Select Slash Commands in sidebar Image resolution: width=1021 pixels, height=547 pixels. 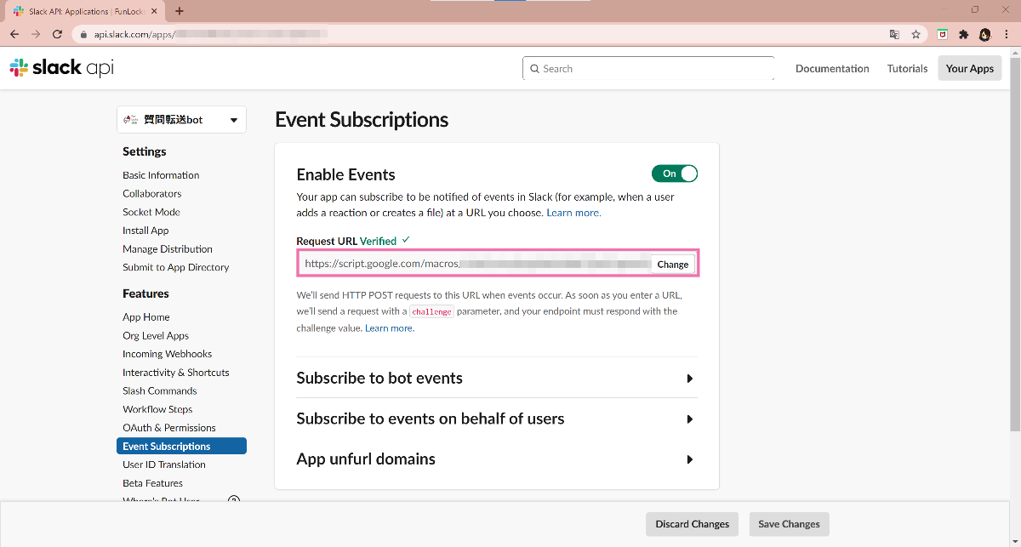tap(160, 391)
